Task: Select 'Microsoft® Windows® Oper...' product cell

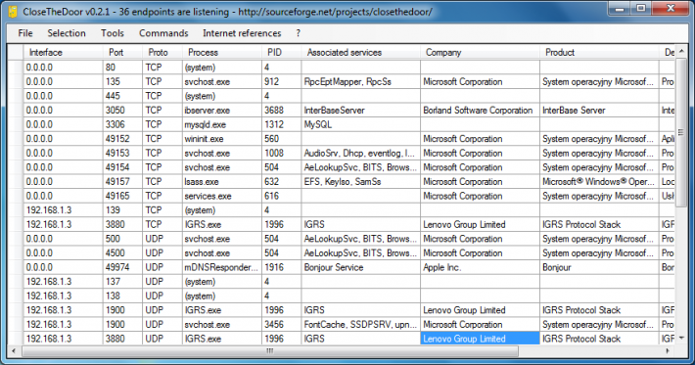Action: point(599,182)
